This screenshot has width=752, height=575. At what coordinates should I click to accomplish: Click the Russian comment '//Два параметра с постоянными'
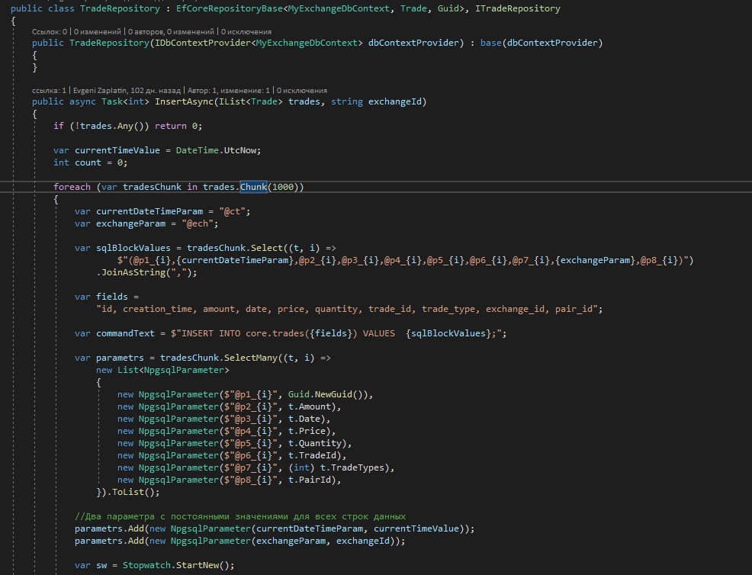coord(240,517)
